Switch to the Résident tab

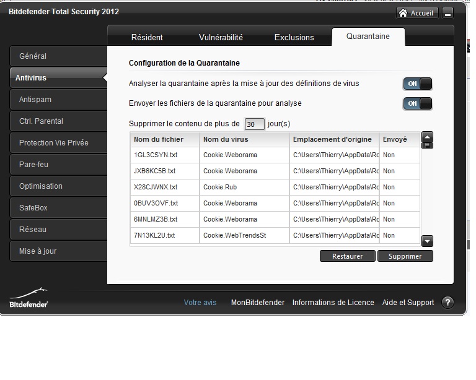click(x=147, y=37)
